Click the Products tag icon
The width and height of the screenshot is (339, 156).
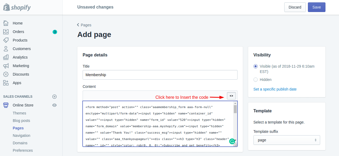coord(6,40)
